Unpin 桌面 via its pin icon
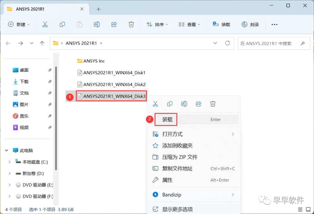Image resolution: width=314 pixels, height=214 pixels. pos(50,70)
